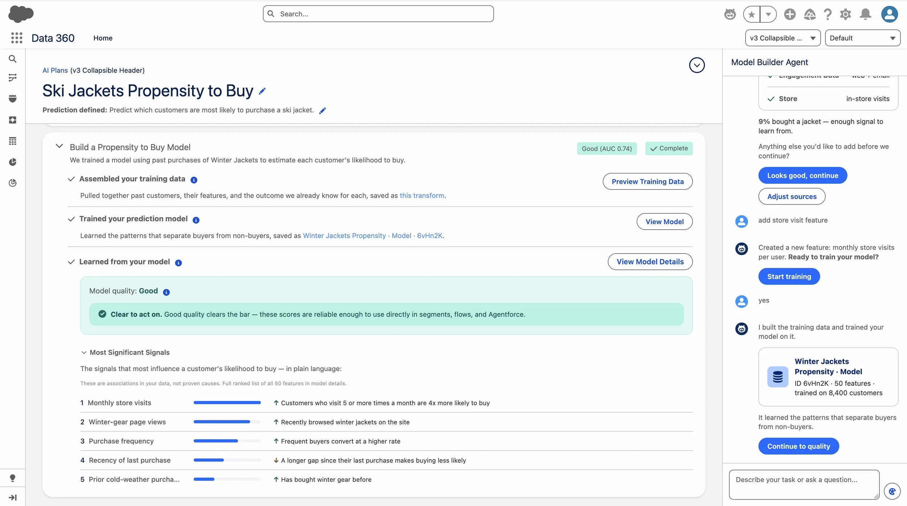Select the Home tab
The image size is (907, 506).
pos(103,38)
